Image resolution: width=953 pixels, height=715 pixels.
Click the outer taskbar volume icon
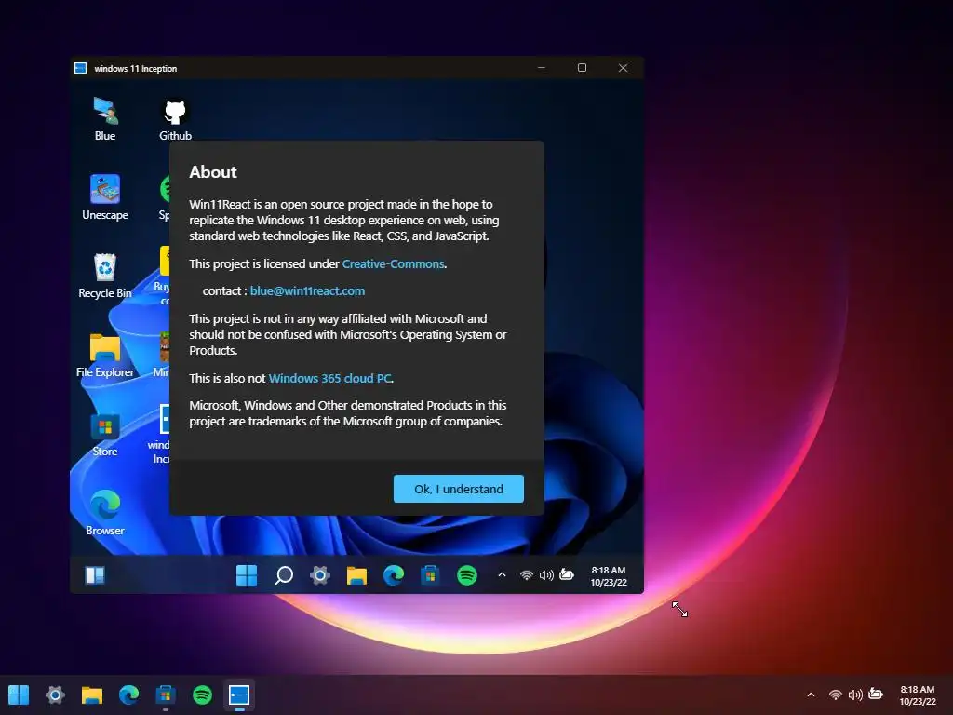pos(855,695)
